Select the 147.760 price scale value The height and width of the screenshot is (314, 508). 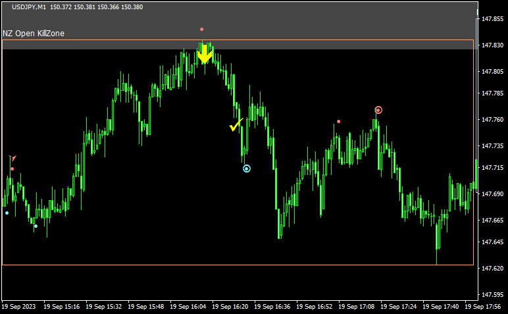492,120
